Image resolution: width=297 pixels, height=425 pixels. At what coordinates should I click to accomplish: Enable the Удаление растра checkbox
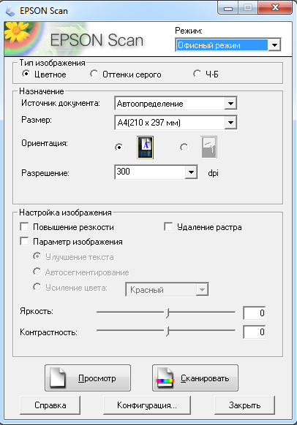[168, 226]
